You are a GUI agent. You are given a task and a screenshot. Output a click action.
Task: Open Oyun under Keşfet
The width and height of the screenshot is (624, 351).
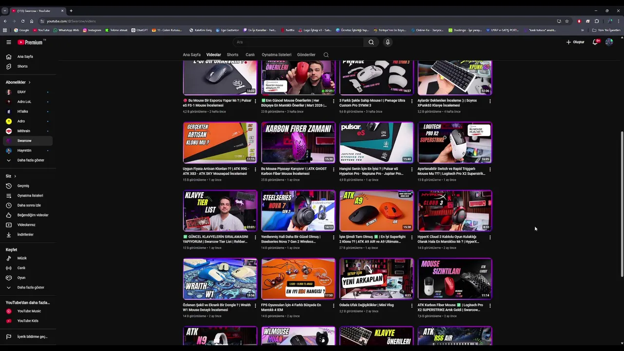coord(28,277)
